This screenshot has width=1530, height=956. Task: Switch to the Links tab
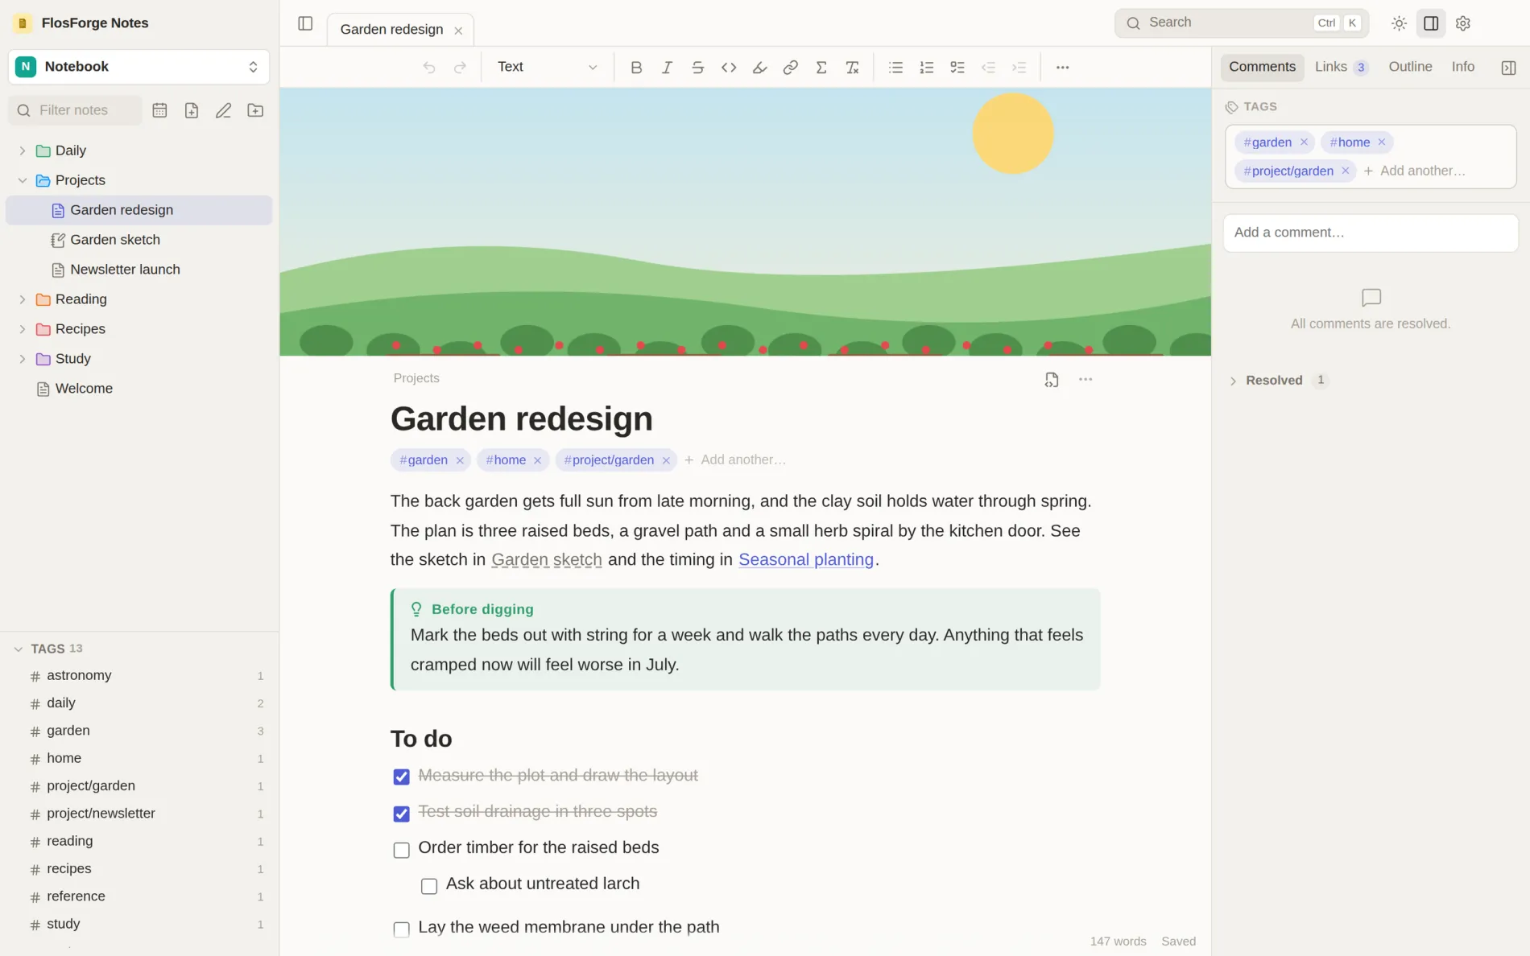point(1341,67)
